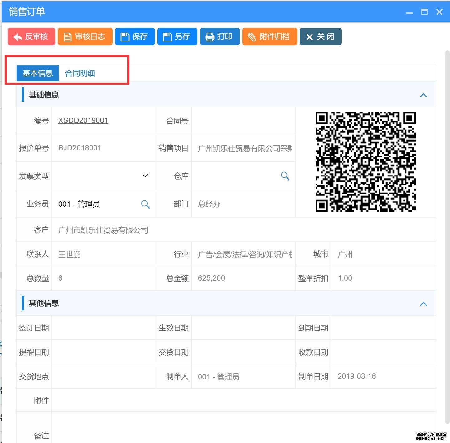Open the 审核日志 audit log
The image size is (450, 443).
[x=85, y=36]
